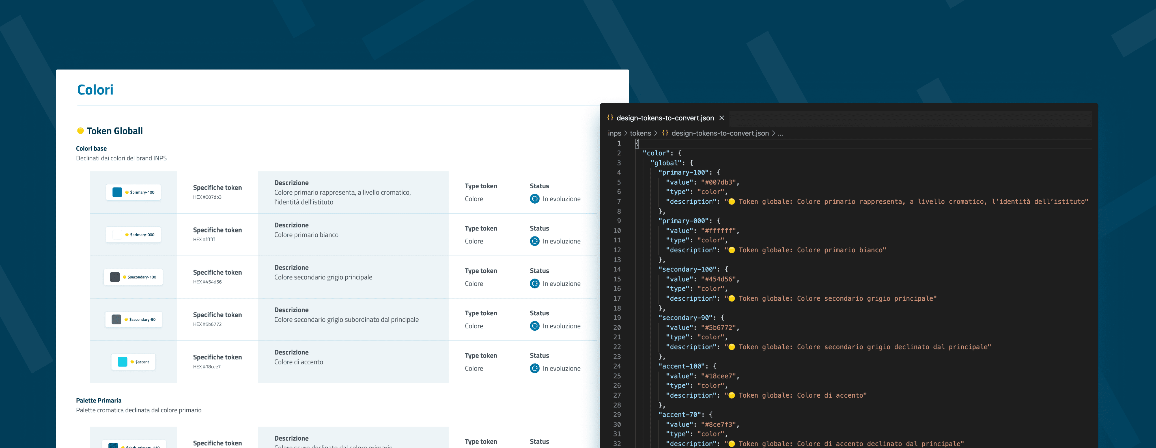The height and width of the screenshot is (448, 1156).
Task: Click the {} braces icon in the breadcrumb path
Action: pos(665,133)
